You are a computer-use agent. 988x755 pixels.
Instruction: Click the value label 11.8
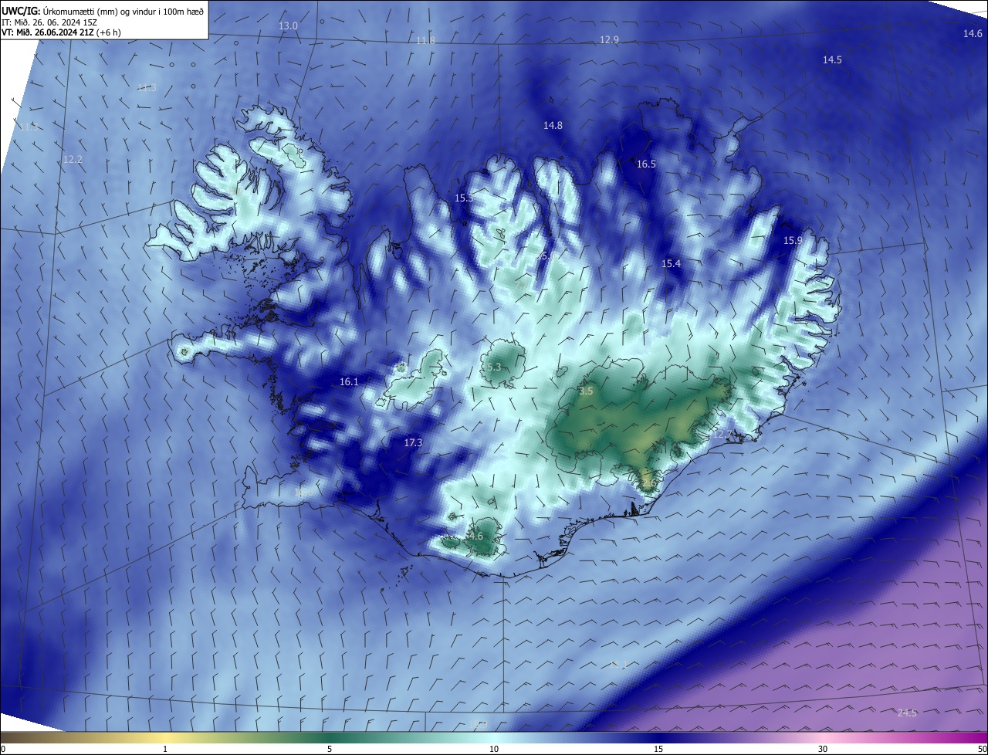coord(425,40)
